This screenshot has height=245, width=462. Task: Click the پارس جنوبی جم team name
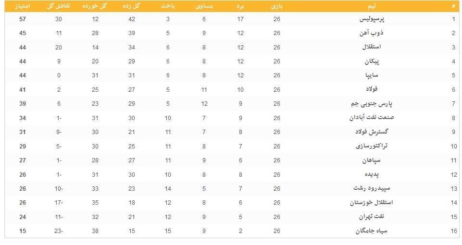pos(368,103)
